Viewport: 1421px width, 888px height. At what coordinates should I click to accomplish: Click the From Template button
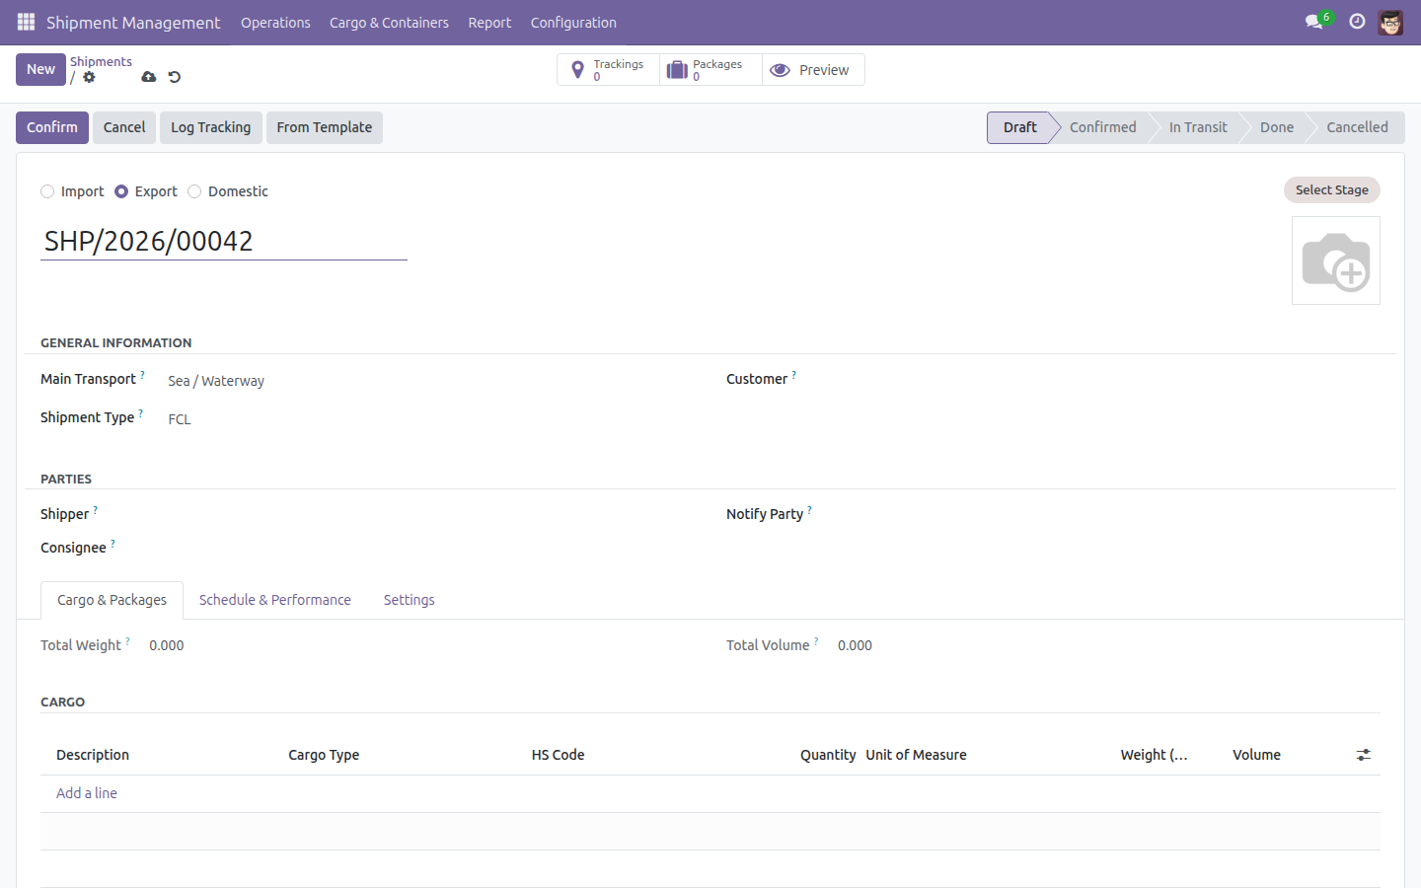[325, 127]
